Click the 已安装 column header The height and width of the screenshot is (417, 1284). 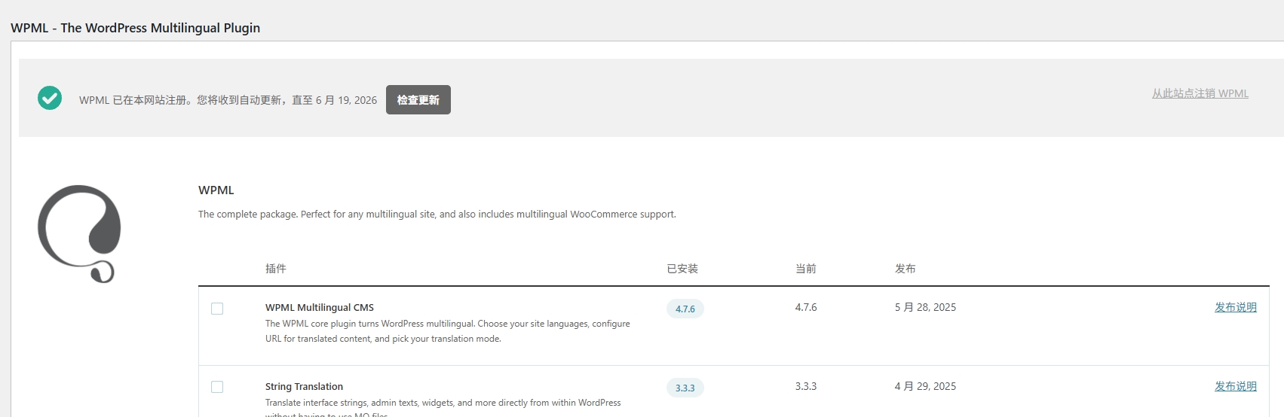click(x=682, y=269)
